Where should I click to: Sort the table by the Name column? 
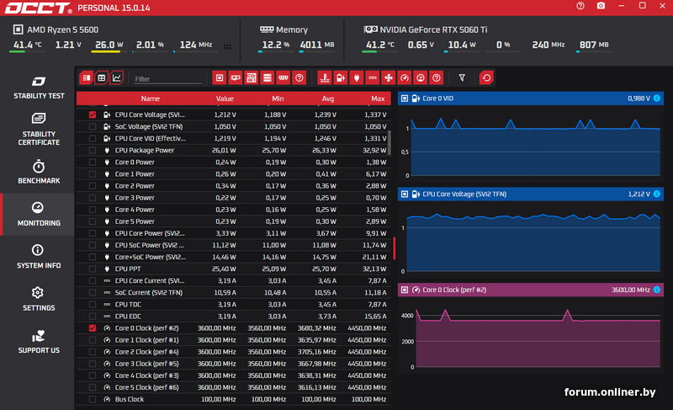point(150,99)
